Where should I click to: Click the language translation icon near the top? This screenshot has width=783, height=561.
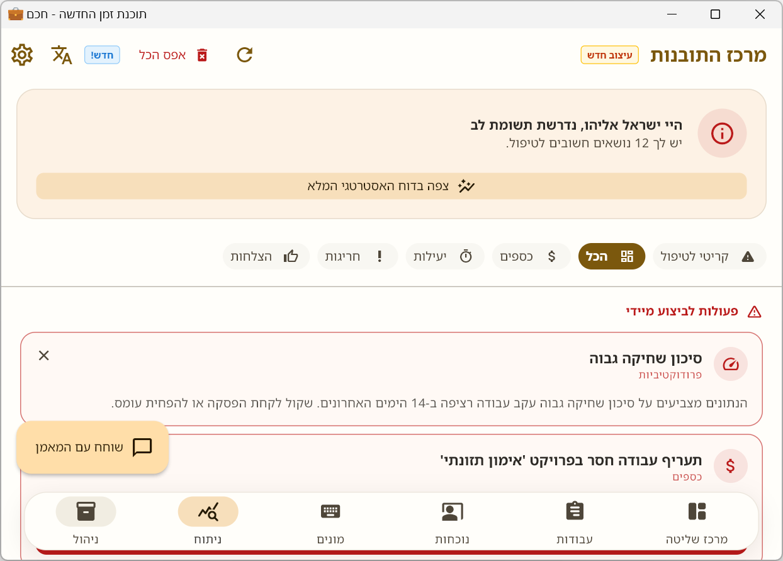point(60,55)
